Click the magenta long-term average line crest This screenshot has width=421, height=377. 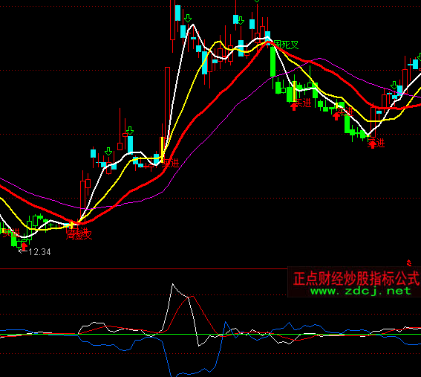pyautogui.click(x=319, y=58)
